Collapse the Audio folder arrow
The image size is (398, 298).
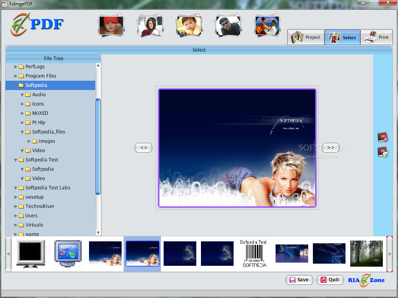tap(22, 95)
